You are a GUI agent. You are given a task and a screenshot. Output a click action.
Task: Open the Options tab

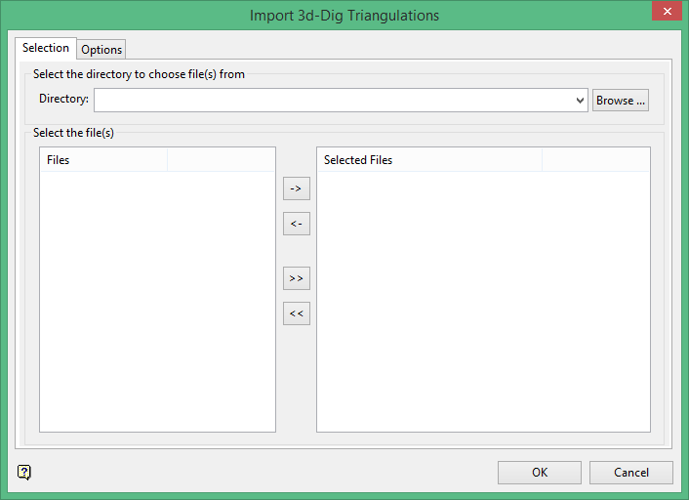tap(101, 50)
